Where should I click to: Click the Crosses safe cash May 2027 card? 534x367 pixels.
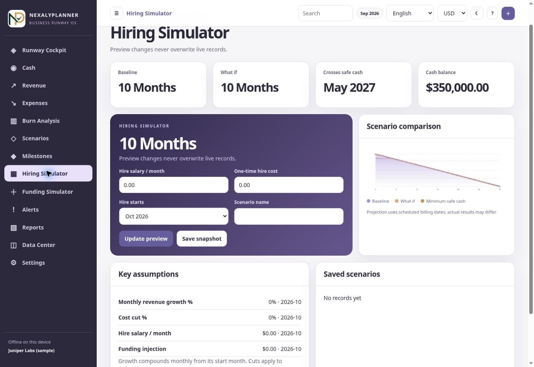coord(364,84)
